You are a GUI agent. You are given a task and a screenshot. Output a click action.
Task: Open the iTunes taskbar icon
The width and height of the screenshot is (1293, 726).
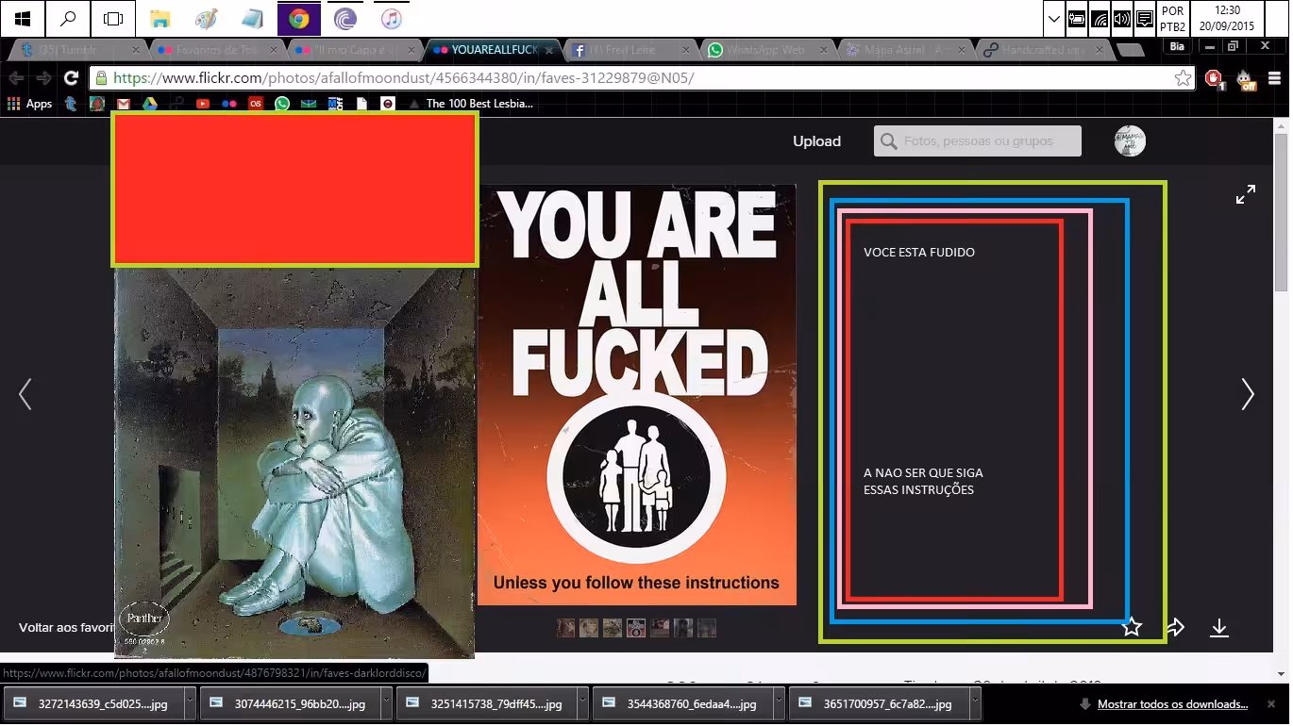pyautogui.click(x=391, y=19)
